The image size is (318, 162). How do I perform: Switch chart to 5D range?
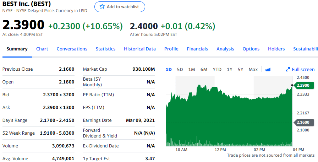pyautogui.click(x=180, y=70)
